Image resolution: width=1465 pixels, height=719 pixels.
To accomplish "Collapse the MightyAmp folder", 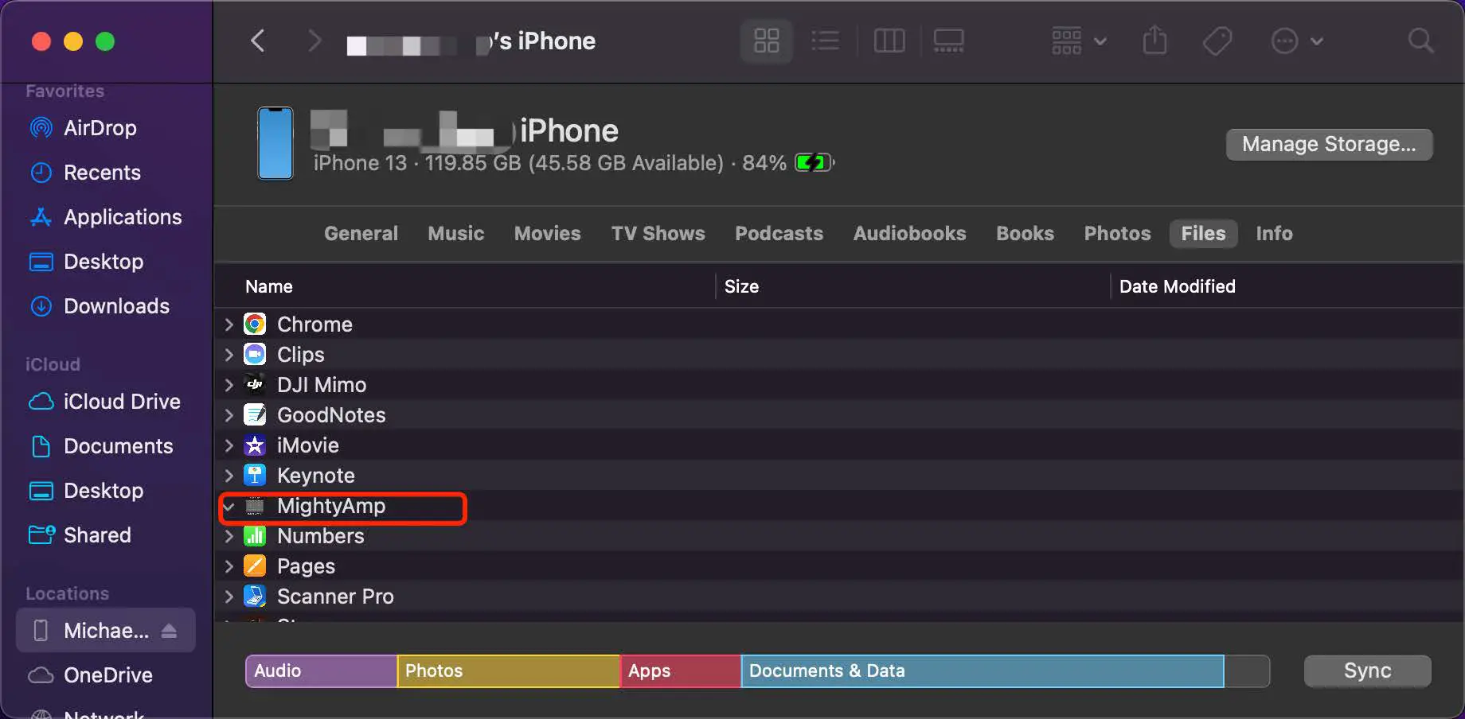I will tap(229, 507).
